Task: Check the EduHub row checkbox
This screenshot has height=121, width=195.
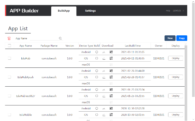Action: click(9, 58)
